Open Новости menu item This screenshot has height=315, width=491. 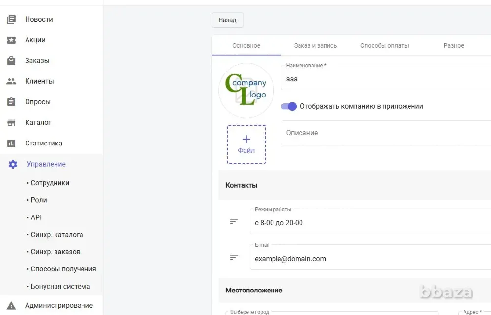(52, 20)
